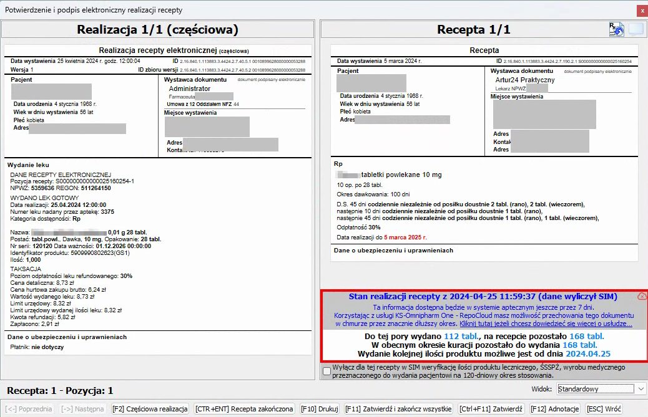Click the 'Wersja 1' label in Realizacja
Image resolution: width=648 pixels, height=417 pixels.
click(x=22, y=70)
